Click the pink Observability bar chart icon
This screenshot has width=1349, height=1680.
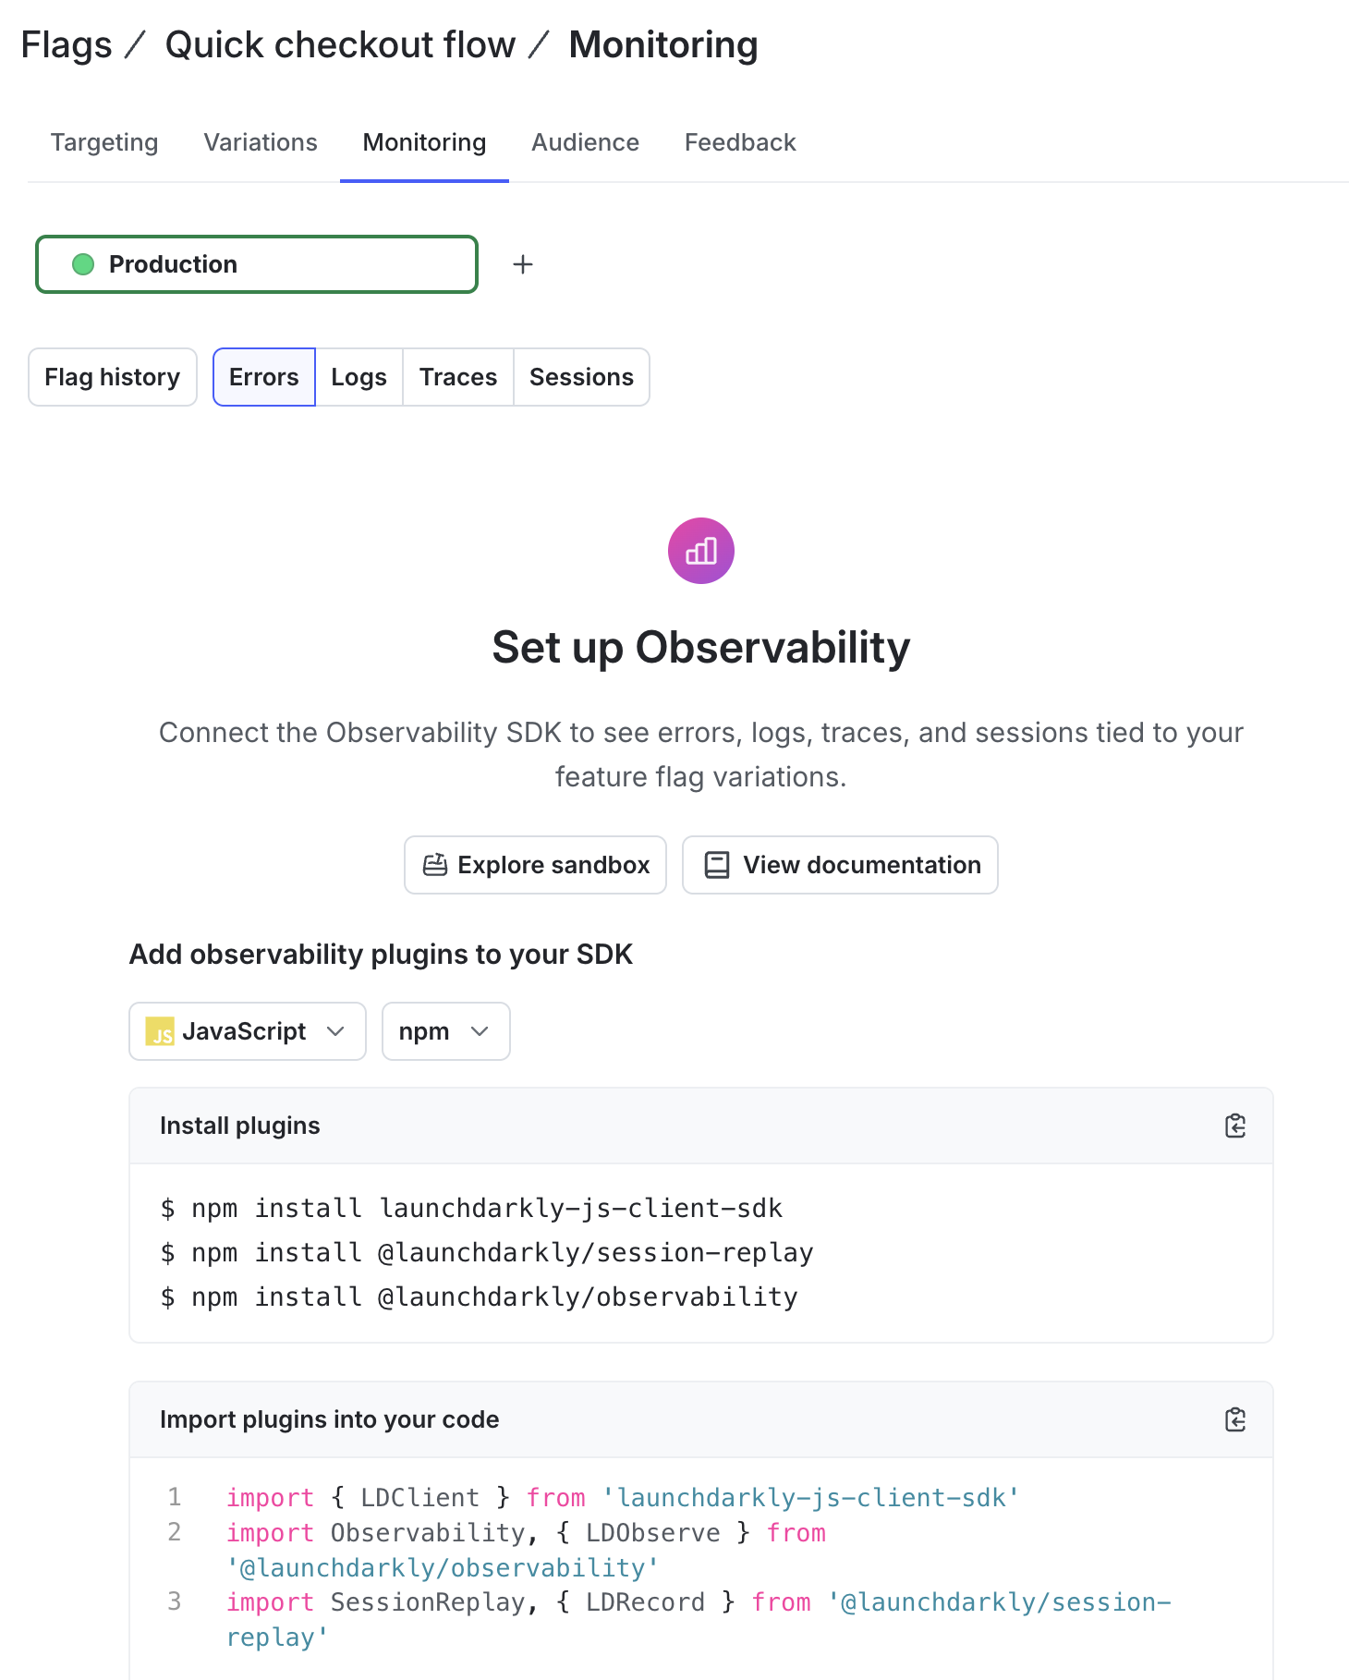pyautogui.click(x=700, y=550)
